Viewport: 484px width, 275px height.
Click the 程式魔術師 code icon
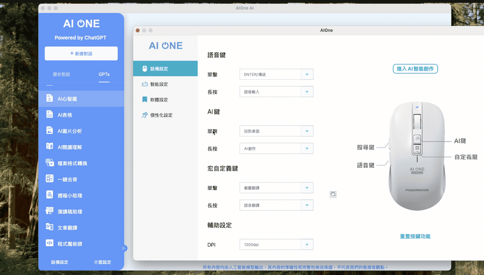pos(49,244)
